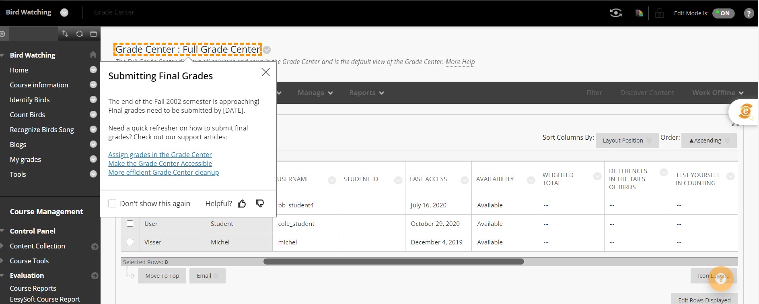759x304 pixels.
Task: Open the help question mark icon
Action: (x=749, y=13)
